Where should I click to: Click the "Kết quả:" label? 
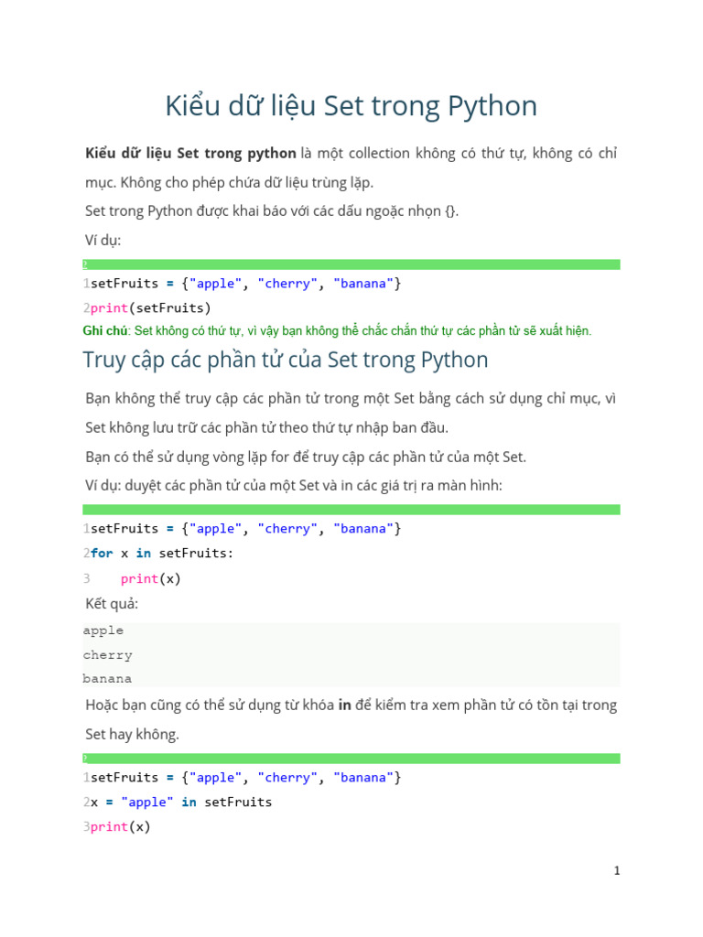pos(112,604)
